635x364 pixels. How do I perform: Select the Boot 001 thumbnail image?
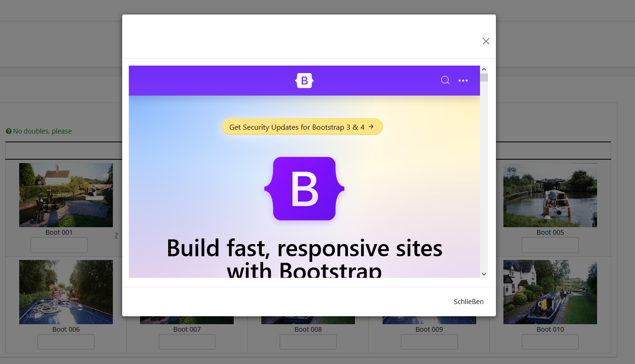[66, 195]
